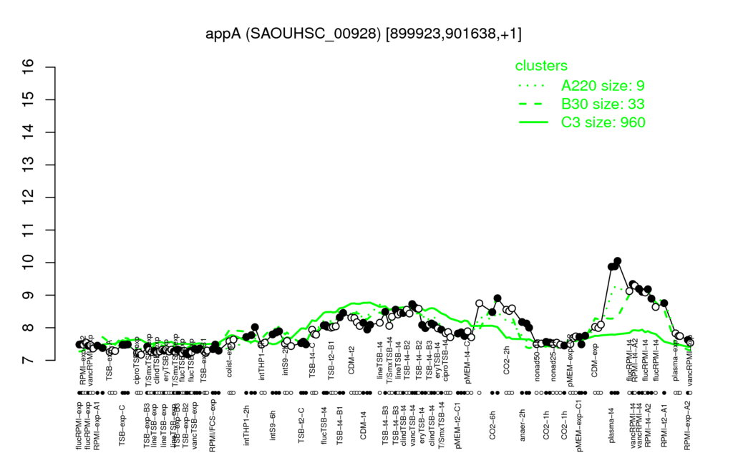Click y-axis tick label 13
This screenshot has height=458, width=733.
[29, 165]
